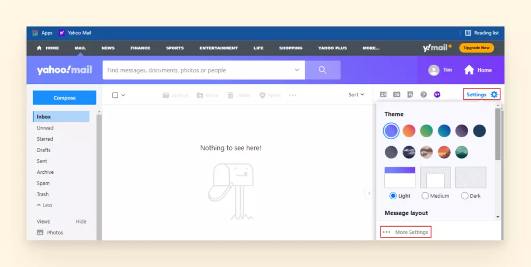
Task: Go to the FINANCE navigation tab
Action: [x=140, y=48]
